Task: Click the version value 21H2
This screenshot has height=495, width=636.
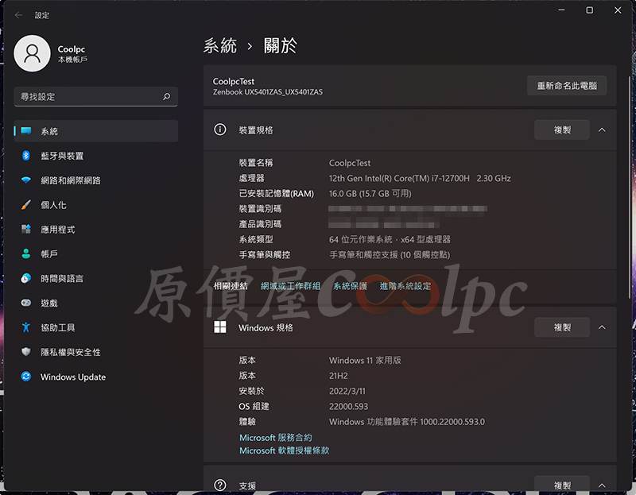Action: (x=339, y=375)
